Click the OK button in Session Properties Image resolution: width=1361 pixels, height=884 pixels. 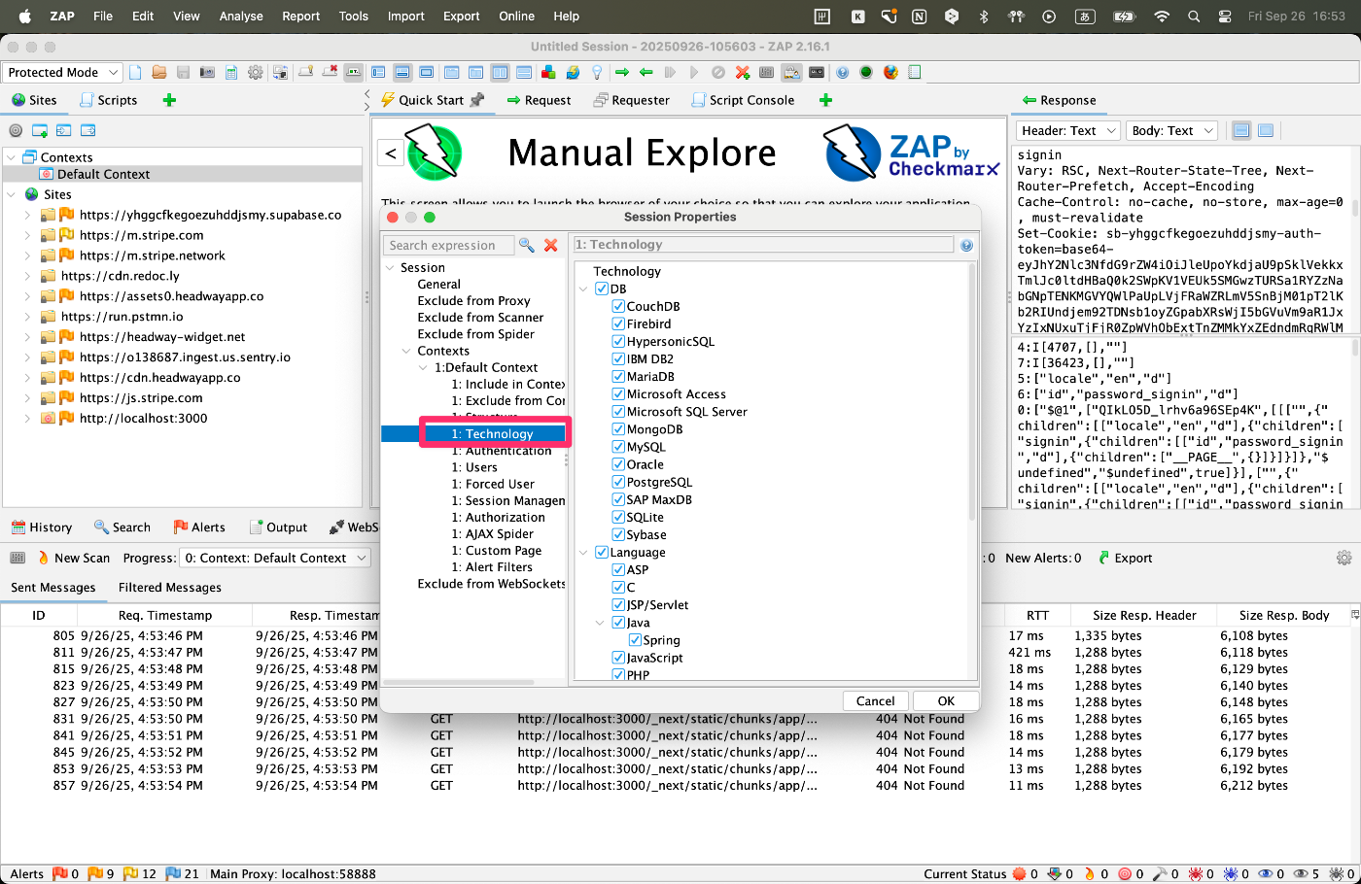(x=946, y=700)
